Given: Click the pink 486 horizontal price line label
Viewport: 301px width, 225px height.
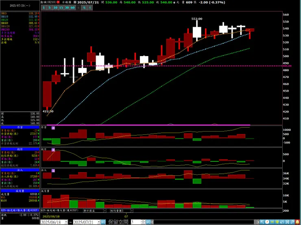Looking at the screenshot, I should click(287, 66).
